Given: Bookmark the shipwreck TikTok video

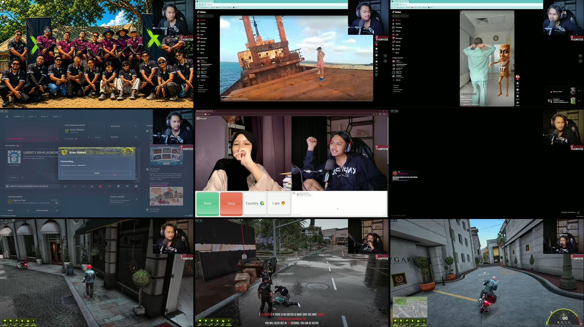Looking at the screenshot, I should pos(376,62).
